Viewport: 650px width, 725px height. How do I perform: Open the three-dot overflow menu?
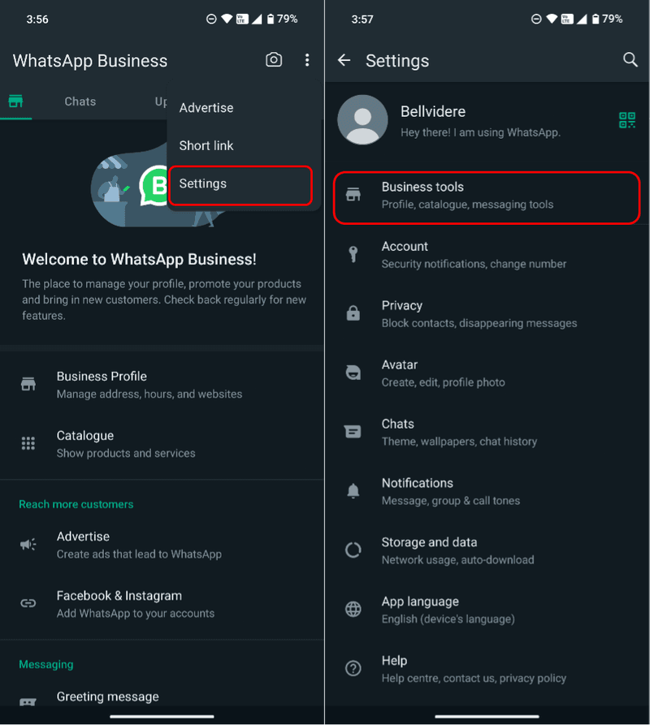click(x=307, y=59)
